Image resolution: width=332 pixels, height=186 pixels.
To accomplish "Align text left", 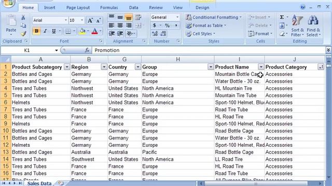I will tap(112, 25).
